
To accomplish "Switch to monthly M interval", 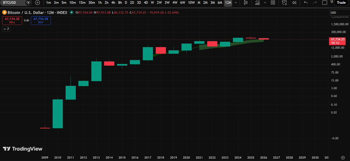I will (199, 3).
